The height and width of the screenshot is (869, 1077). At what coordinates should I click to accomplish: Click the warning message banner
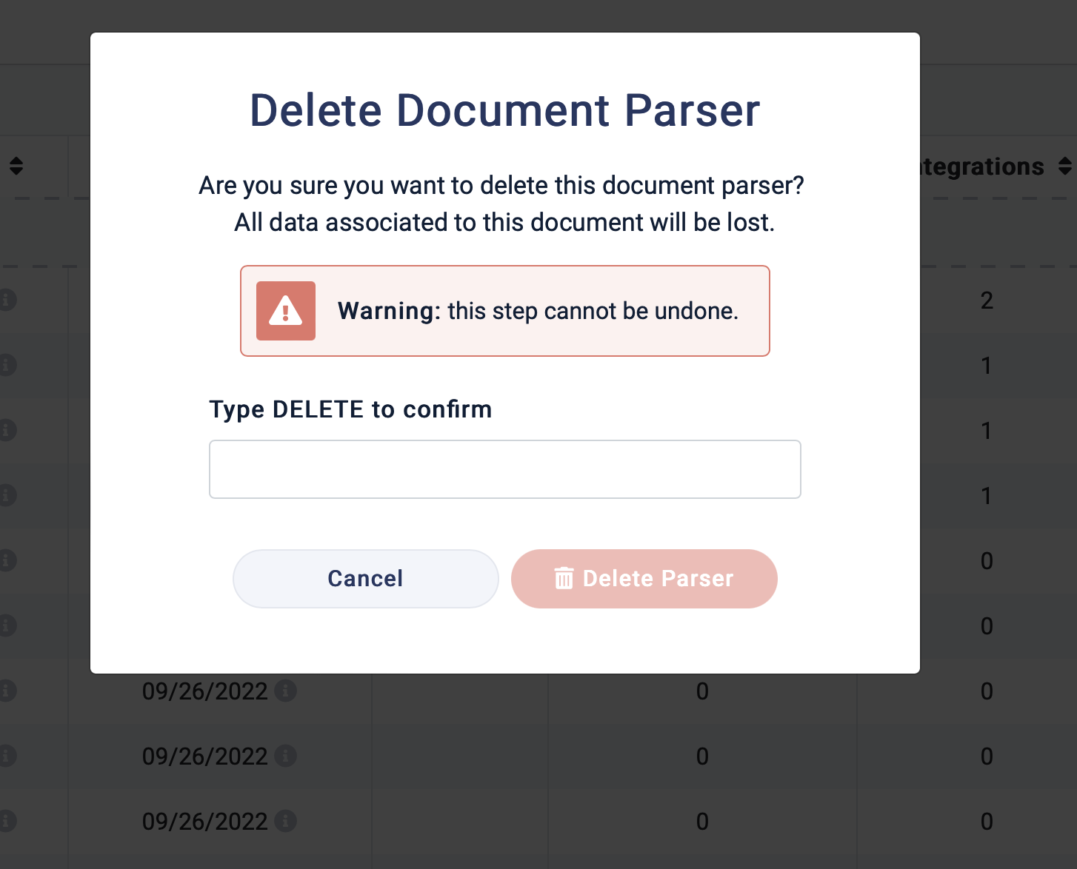(x=504, y=311)
